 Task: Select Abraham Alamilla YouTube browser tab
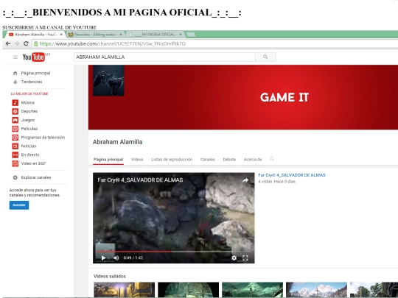35,35
